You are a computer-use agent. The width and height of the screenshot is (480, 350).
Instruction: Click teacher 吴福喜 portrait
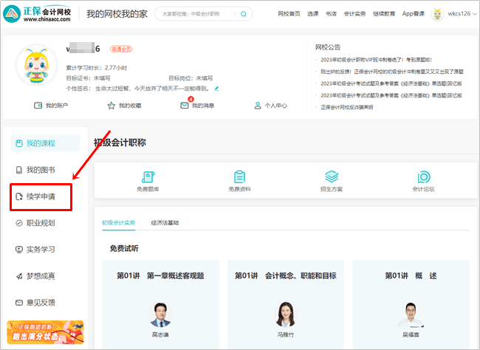pyautogui.click(x=411, y=315)
